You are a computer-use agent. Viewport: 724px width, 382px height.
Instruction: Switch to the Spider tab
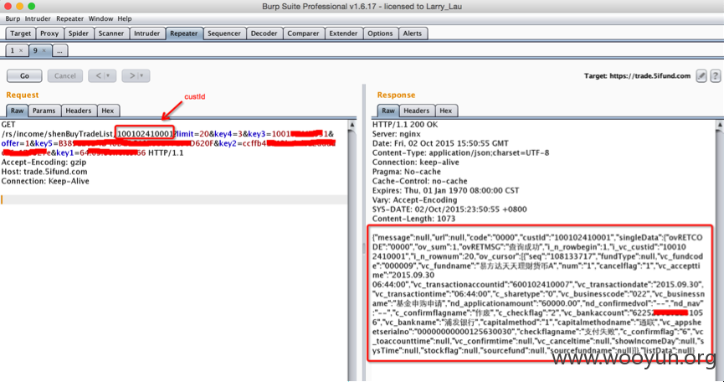click(x=79, y=34)
